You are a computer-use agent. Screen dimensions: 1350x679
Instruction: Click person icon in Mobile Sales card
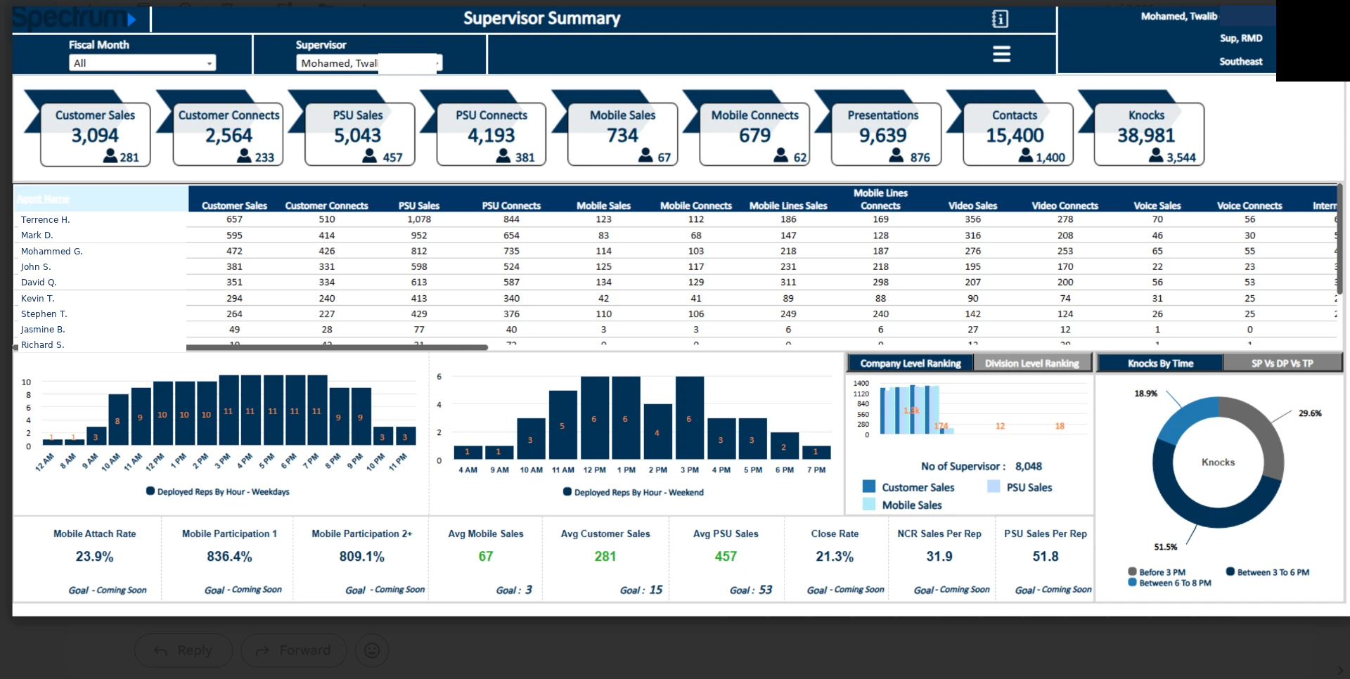646,155
